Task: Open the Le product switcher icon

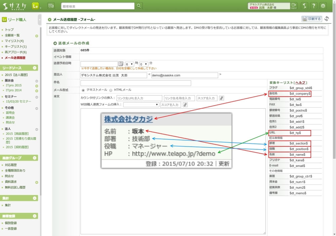Action: (x=35, y=6)
